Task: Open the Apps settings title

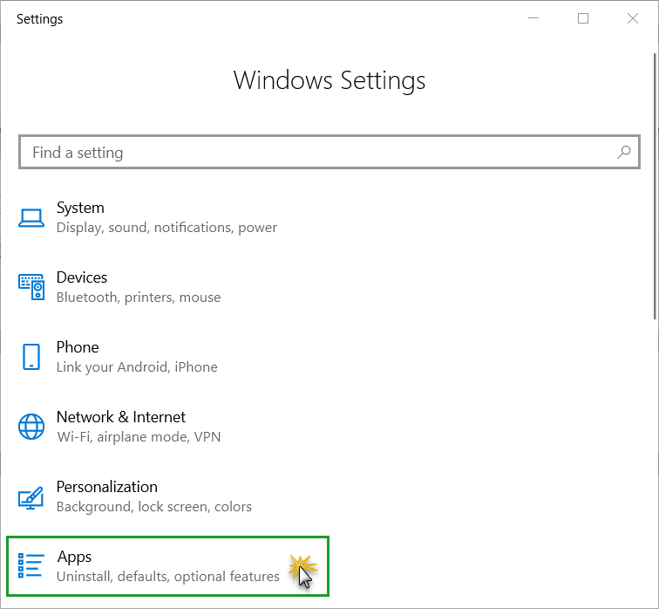Action: pos(74,557)
